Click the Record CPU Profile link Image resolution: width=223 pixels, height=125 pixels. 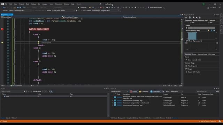194,72
